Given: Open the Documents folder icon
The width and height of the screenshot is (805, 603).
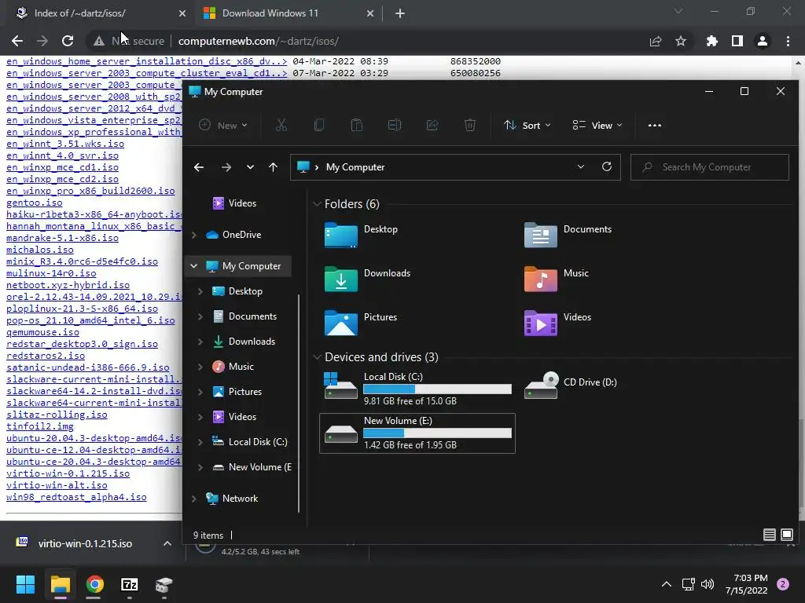Looking at the screenshot, I should [x=541, y=235].
